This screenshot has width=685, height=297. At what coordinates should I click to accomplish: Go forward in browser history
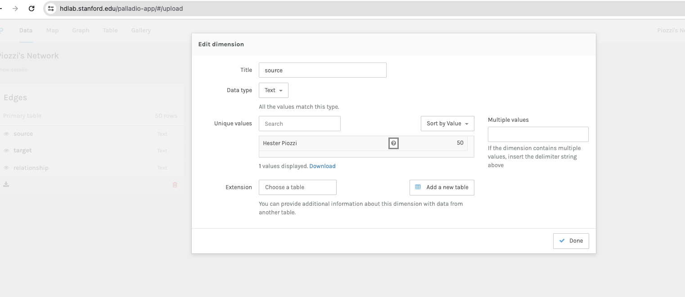15,9
